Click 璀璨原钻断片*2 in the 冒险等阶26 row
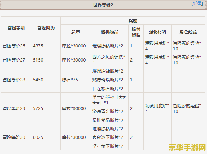208x154 pixels. pyautogui.click(x=108, y=46)
